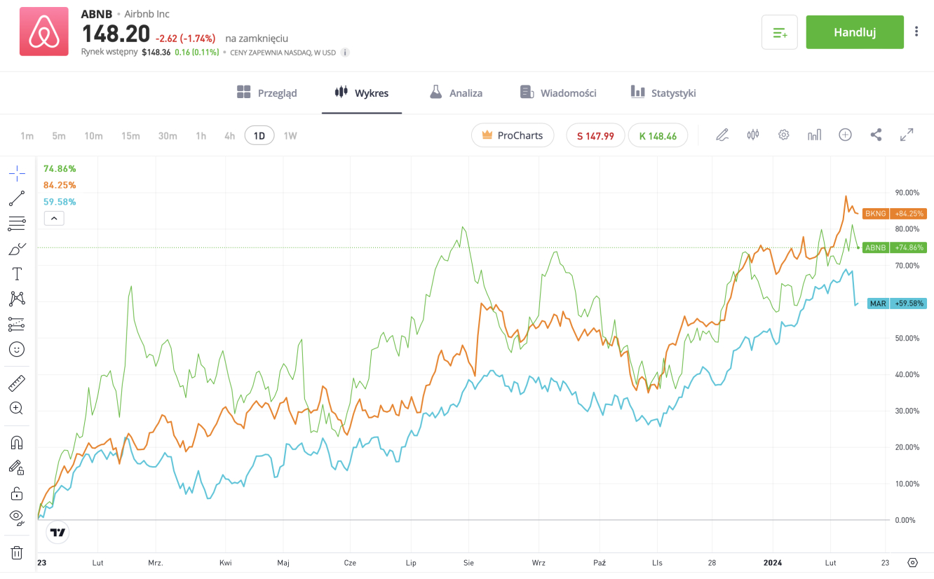This screenshot has width=934, height=579.
Task: Select the crosshair cursor tool
Action: [17, 173]
